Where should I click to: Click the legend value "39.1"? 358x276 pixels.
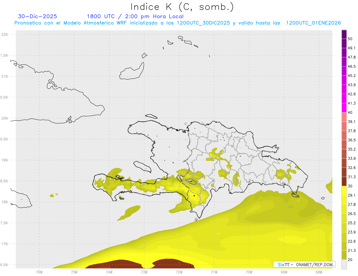point(352,121)
